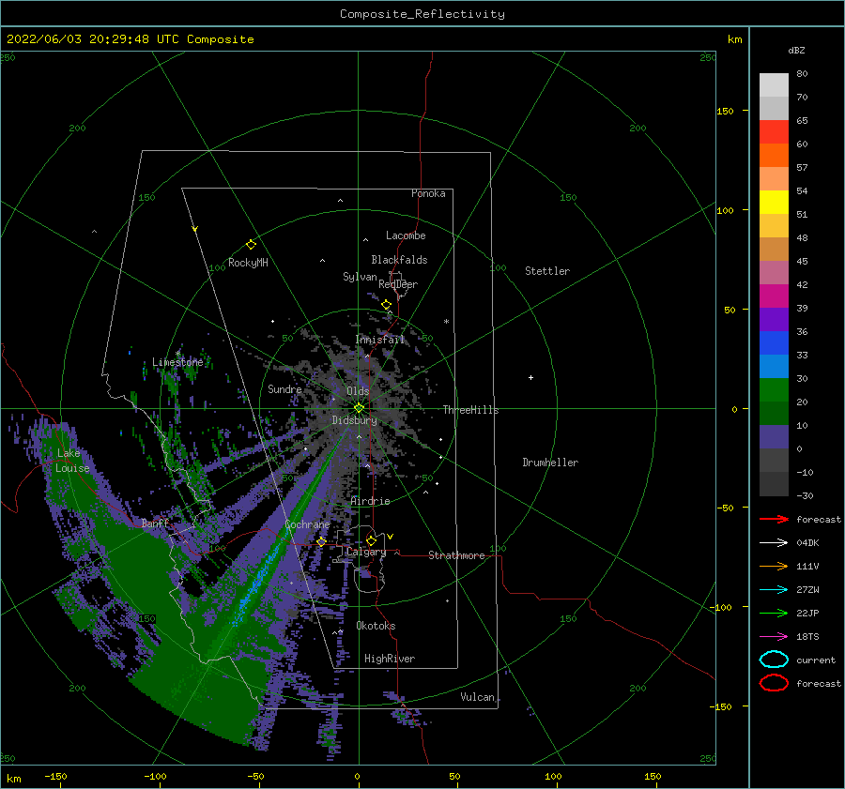Click the magenta 39-42 dBZ swatch
This screenshot has height=789, width=845.
[774, 296]
